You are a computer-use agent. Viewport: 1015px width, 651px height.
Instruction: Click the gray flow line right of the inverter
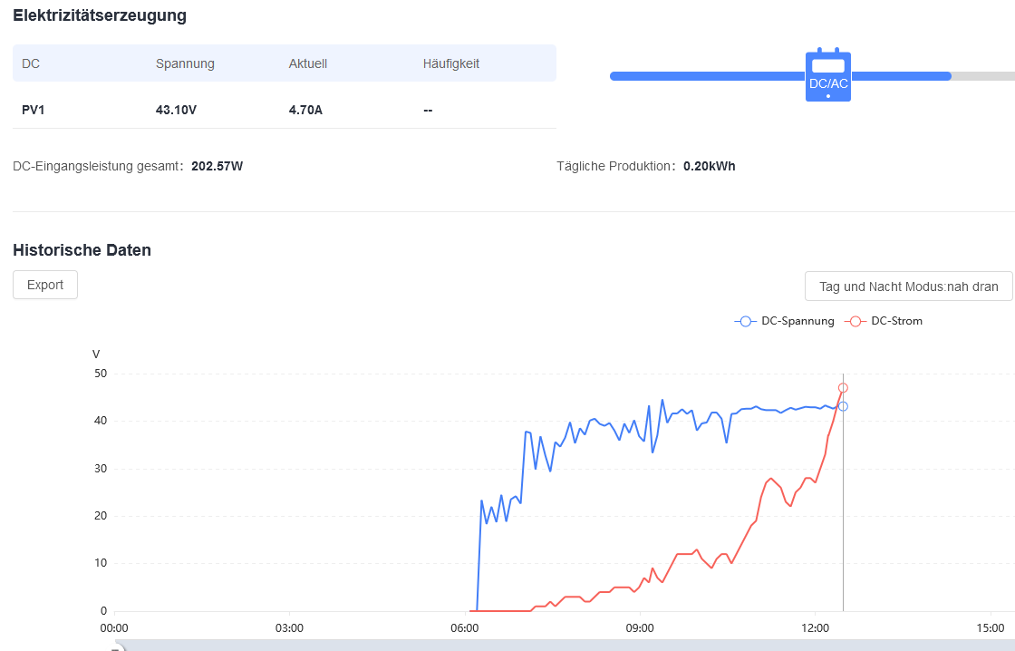[x=982, y=76]
